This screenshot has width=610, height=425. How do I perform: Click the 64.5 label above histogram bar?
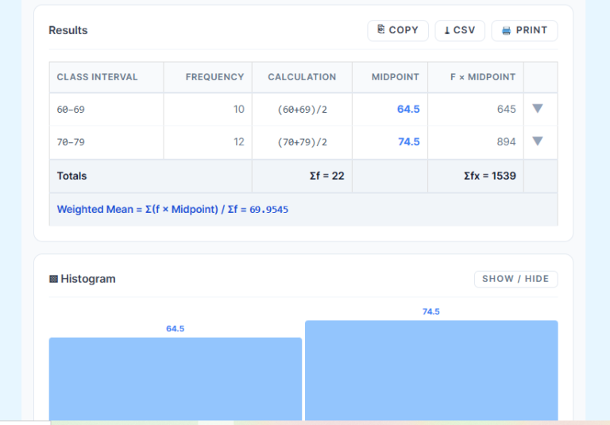175,329
